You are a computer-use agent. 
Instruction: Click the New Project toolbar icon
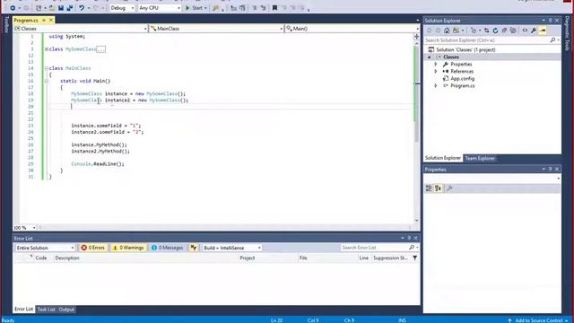[39, 8]
